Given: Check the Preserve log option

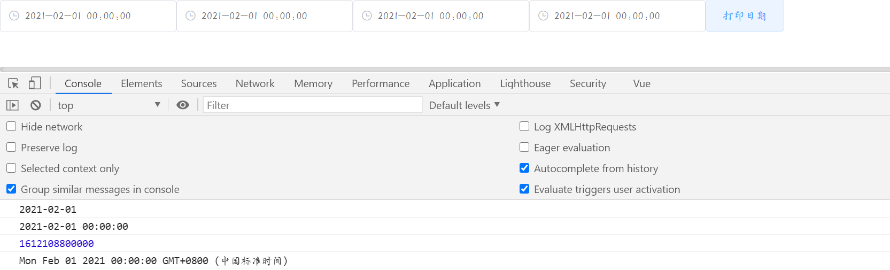Looking at the screenshot, I should [x=11, y=147].
